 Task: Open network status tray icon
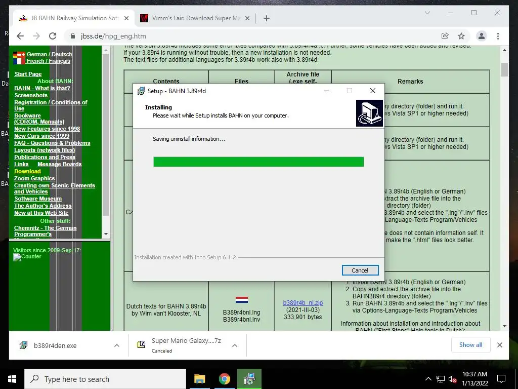pos(441,379)
